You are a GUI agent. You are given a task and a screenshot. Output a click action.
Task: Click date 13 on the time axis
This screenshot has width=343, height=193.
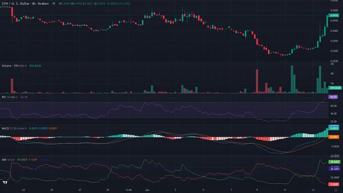(313, 190)
